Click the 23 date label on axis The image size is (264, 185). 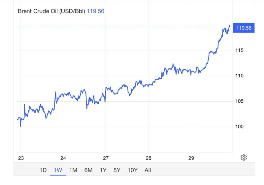(21, 158)
